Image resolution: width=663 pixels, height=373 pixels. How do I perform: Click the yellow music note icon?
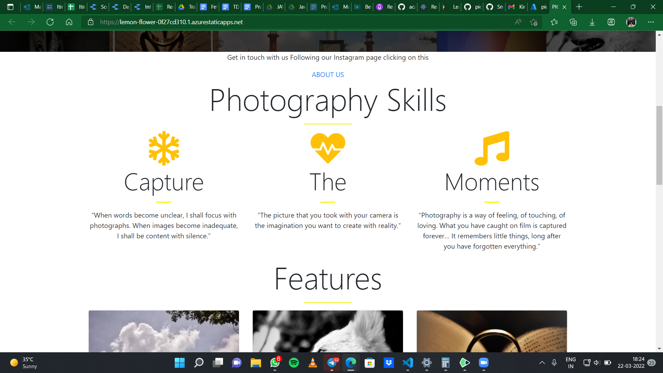point(492,148)
